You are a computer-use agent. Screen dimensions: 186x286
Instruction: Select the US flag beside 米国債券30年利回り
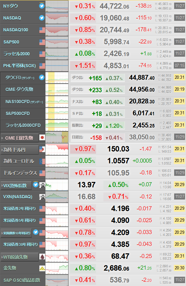point(42,245)
